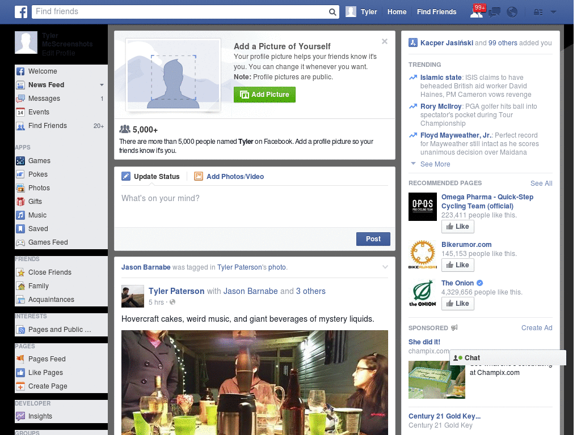Screen dimensions: 581x435
Task: Click the Family house icon
Action: [20, 286]
